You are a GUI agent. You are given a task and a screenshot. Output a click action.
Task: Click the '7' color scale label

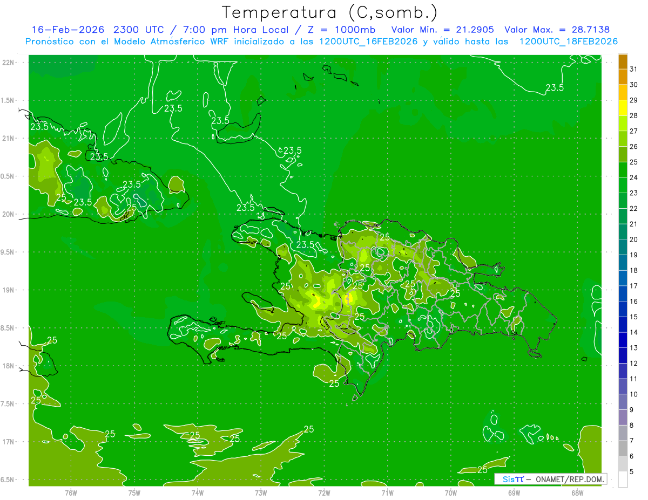tap(631, 441)
